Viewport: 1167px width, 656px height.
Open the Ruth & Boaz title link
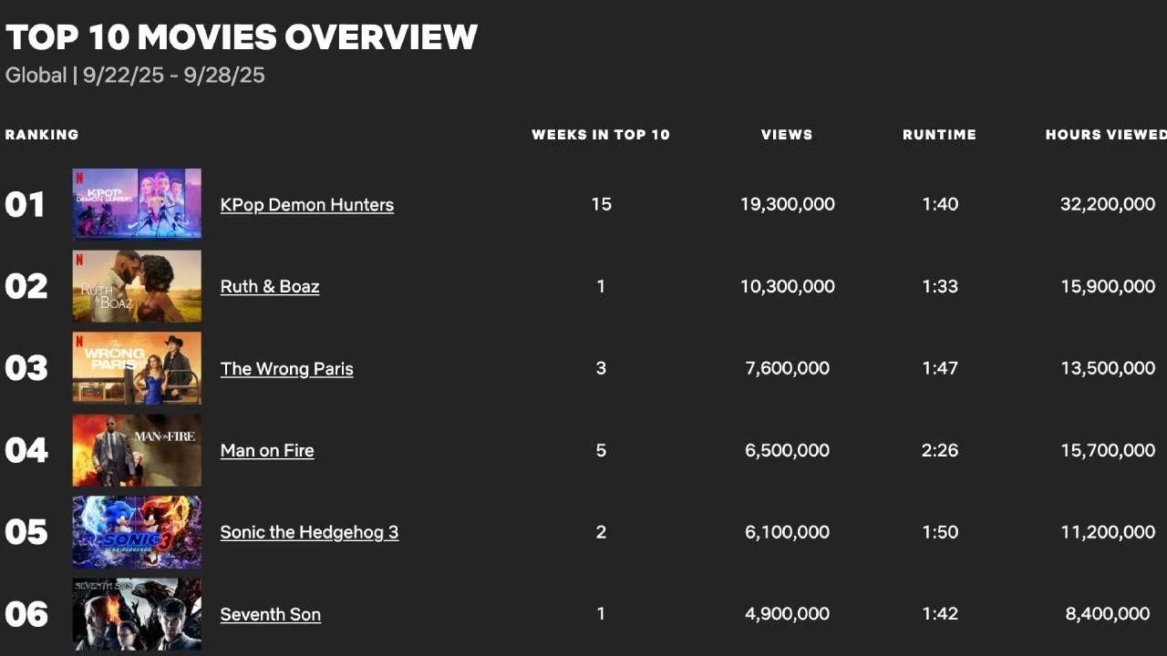pyautogui.click(x=270, y=287)
